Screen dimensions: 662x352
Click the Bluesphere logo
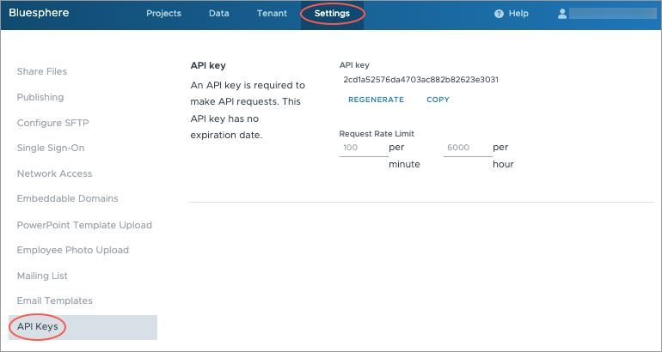[x=39, y=14]
